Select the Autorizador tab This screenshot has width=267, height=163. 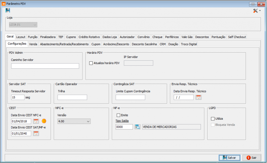127,37
